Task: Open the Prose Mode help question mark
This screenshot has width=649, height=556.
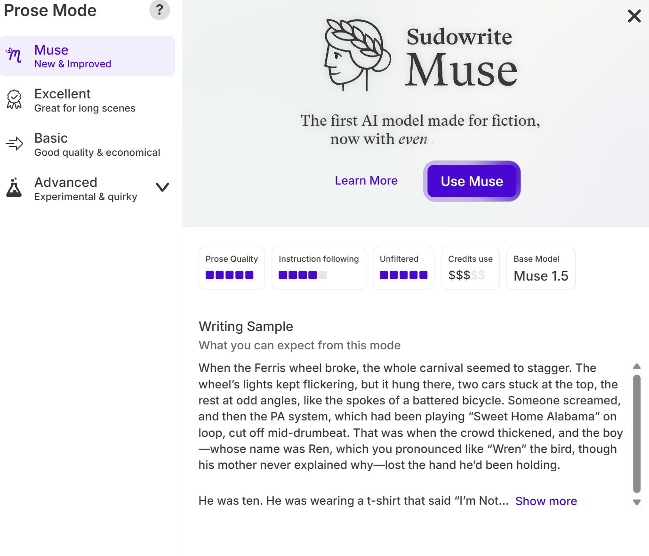Action: [160, 10]
